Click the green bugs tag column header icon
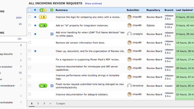 [x=52, y=10]
